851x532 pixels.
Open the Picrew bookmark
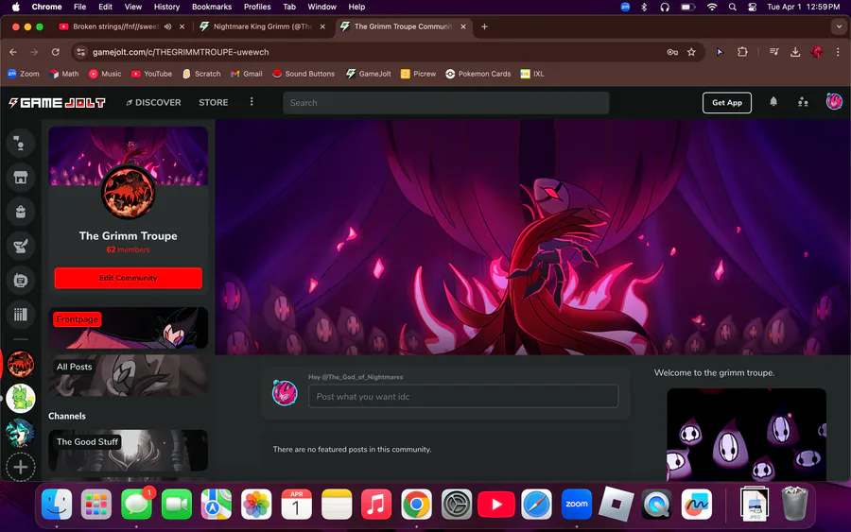pyautogui.click(x=419, y=74)
